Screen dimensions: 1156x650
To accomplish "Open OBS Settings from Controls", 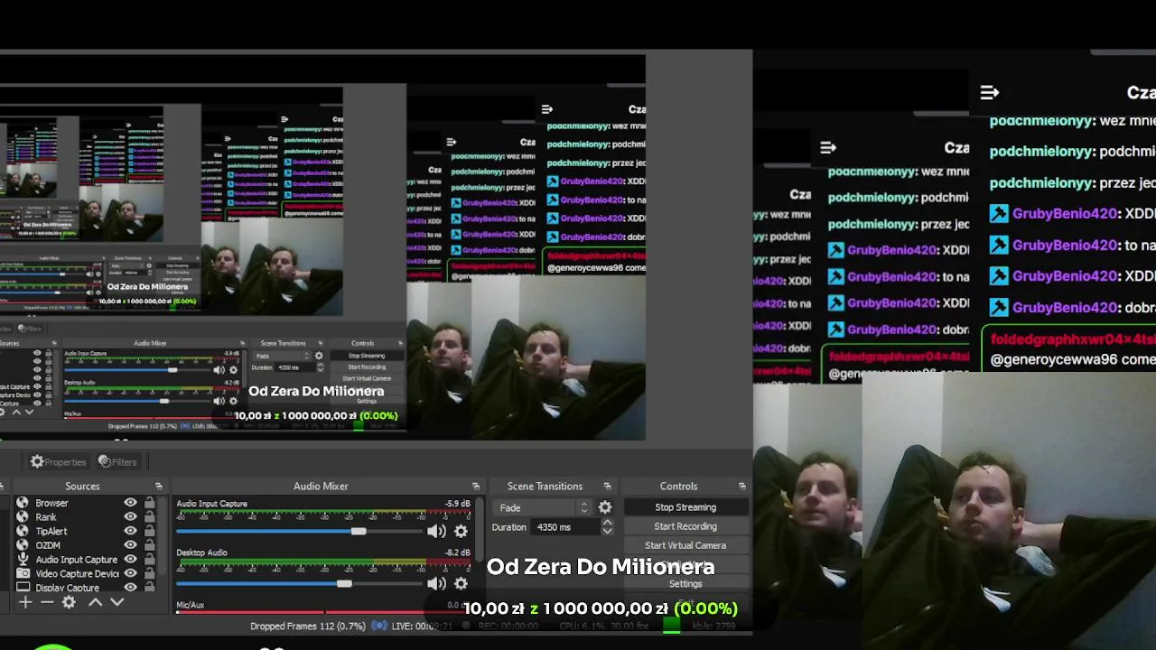I will (x=685, y=584).
